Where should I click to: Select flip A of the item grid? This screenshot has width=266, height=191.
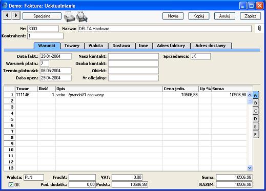click(x=256, y=95)
